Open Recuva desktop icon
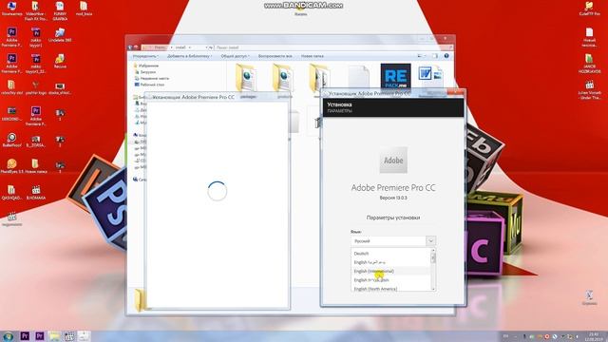This screenshot has height=342, width=608. (60, 61)
